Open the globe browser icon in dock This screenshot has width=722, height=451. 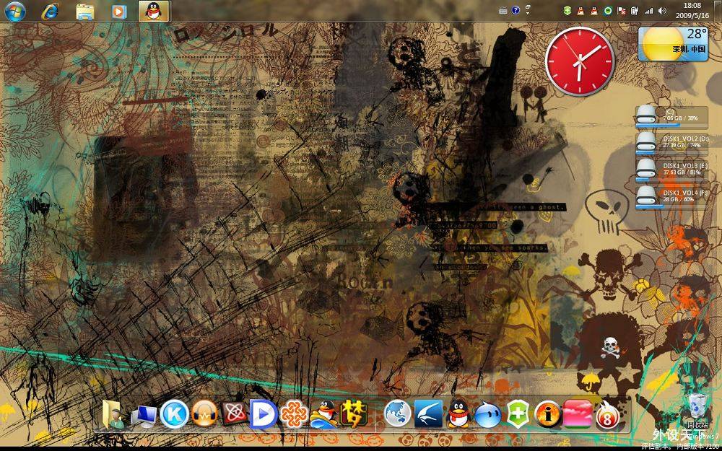coord(397,414)
